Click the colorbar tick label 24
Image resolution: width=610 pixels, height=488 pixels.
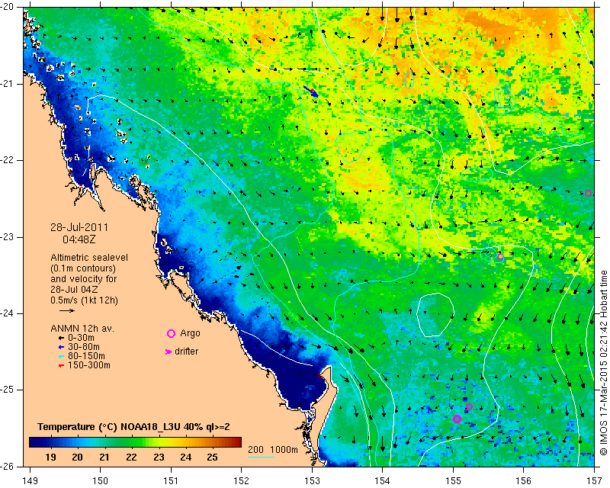[185, 457]
